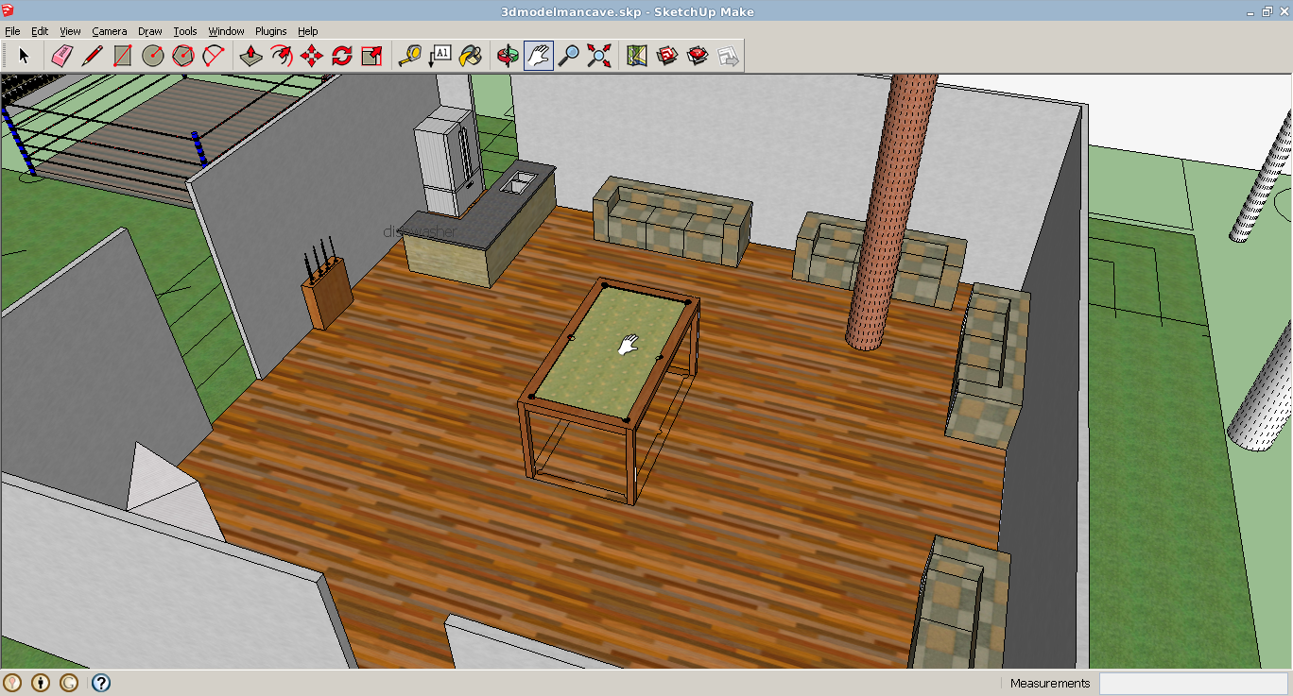Screen dimensions: 1293x696
Task: Click the 'dishwasher' text label
Action: pos(420,231)
